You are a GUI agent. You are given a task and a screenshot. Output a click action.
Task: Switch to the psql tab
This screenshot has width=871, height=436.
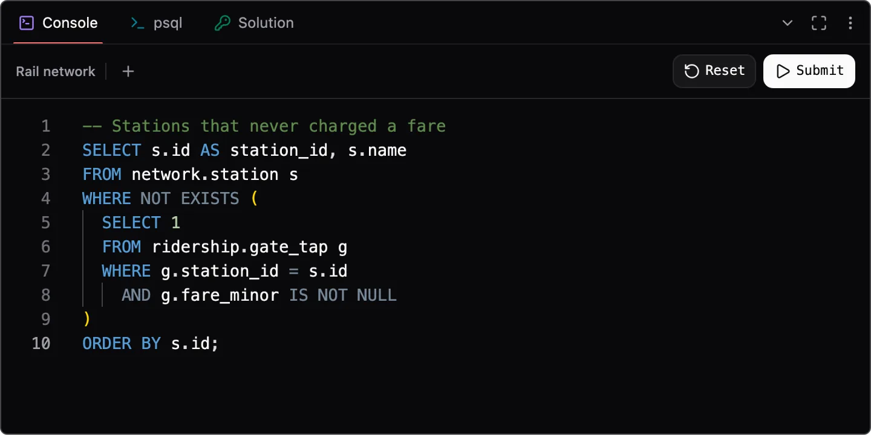tap(156, 23)
